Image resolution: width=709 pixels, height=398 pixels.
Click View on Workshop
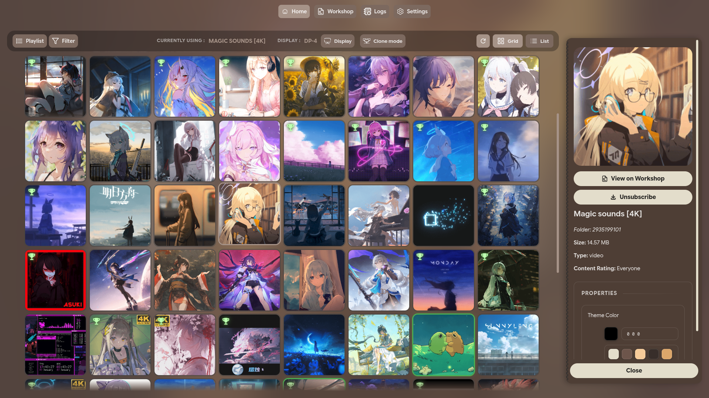pos(633,179)
